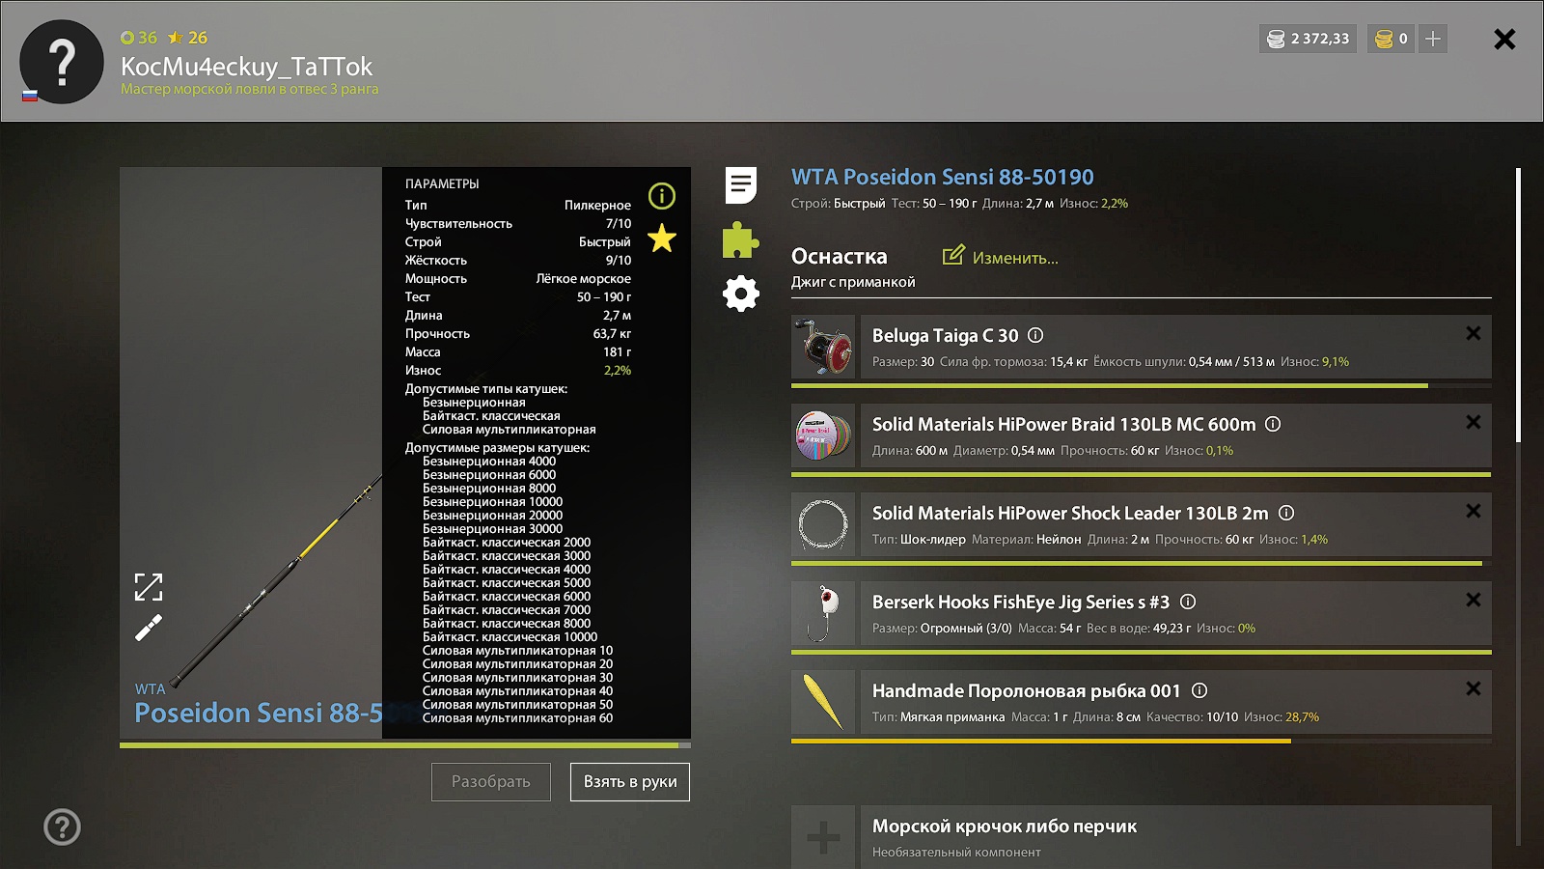
Task: Click the rod title WTA Poseidon Sensi 88-50190
Action: (x=943, y=177)
